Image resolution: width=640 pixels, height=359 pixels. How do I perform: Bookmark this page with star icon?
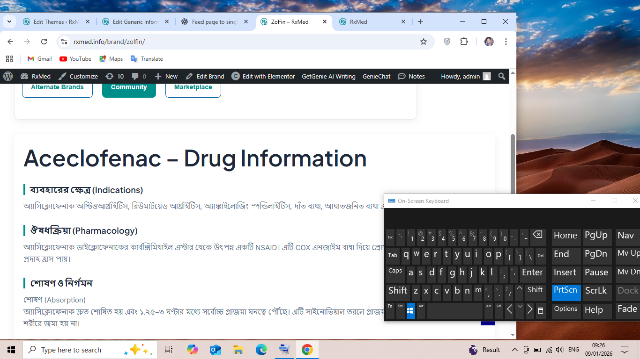[x=424, y=42]
